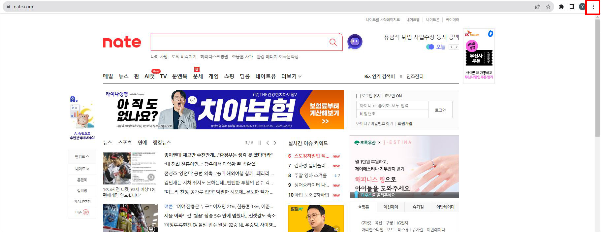The height and width of the screenshot is (232, 601).
Task: Click the 비밀번호 password field
Action: coord(392,114)
